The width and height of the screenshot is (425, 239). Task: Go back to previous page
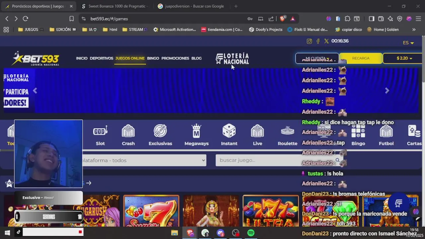[7, 19]
